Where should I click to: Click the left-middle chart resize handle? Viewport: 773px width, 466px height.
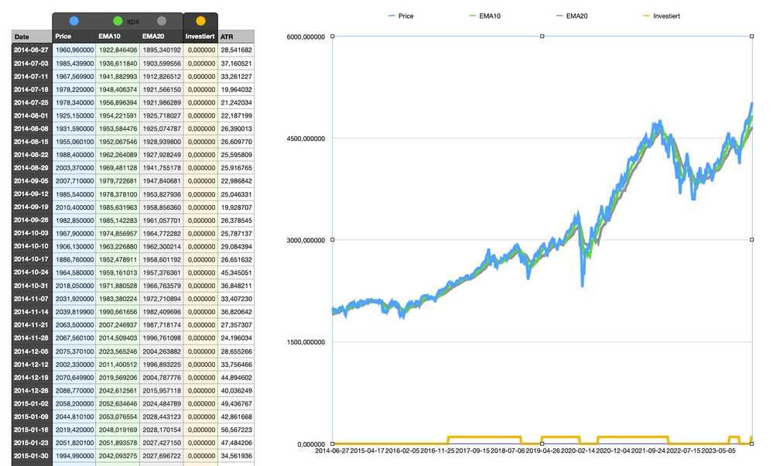click(333, 239)
